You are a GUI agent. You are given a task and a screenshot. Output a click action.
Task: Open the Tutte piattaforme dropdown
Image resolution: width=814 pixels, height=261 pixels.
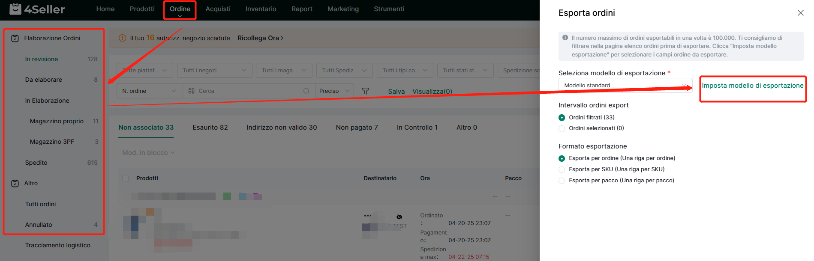[145, 70]
